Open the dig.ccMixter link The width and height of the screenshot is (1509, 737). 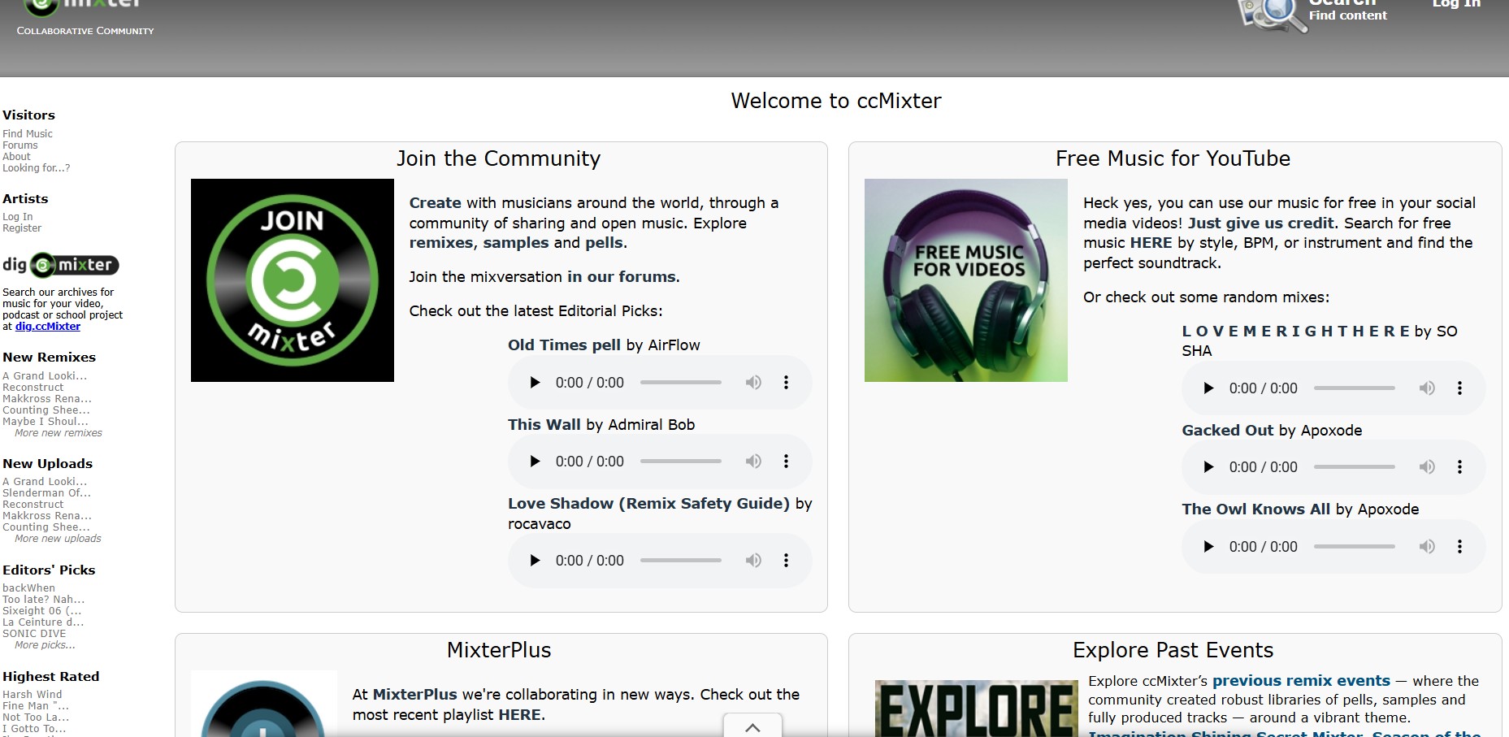click(49, 326)
